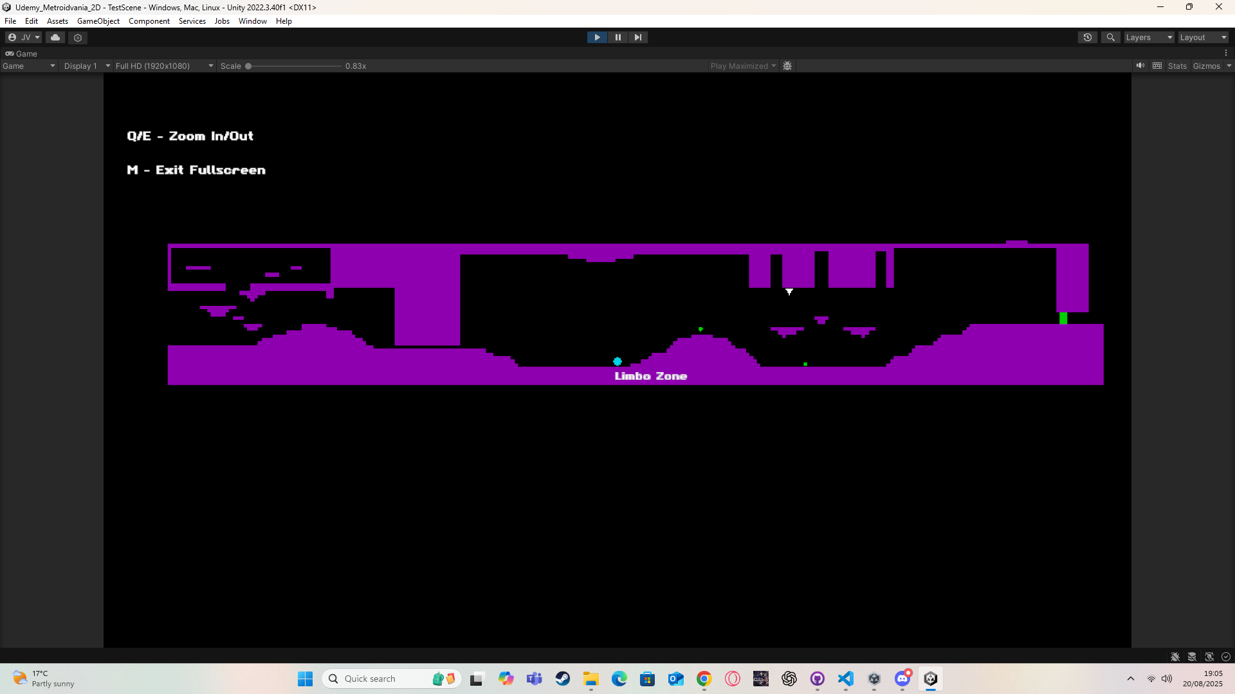Open the weather widget

tap(44, 679)
